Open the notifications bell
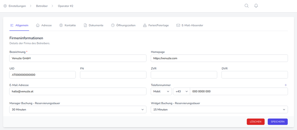This screenshot has height=130, width=297. (256, 6)
